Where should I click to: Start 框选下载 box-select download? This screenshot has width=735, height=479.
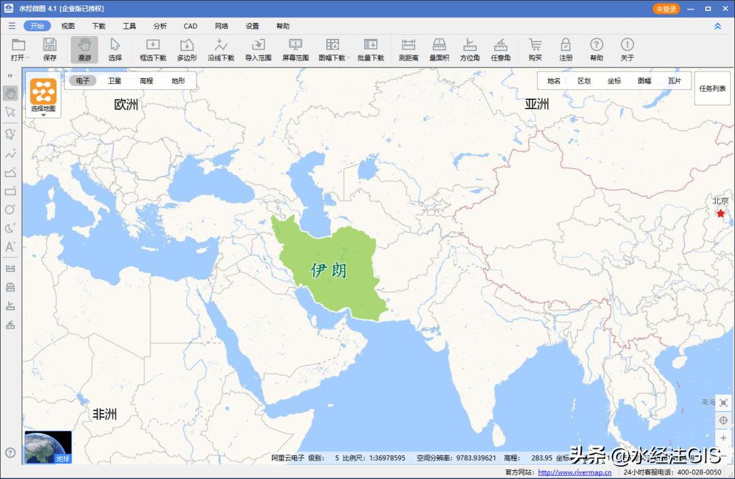153,50
